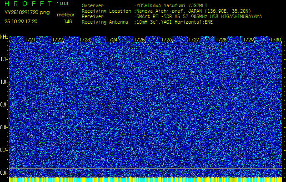Click the 0.8 frequency axis label

[x=4, y=127]
